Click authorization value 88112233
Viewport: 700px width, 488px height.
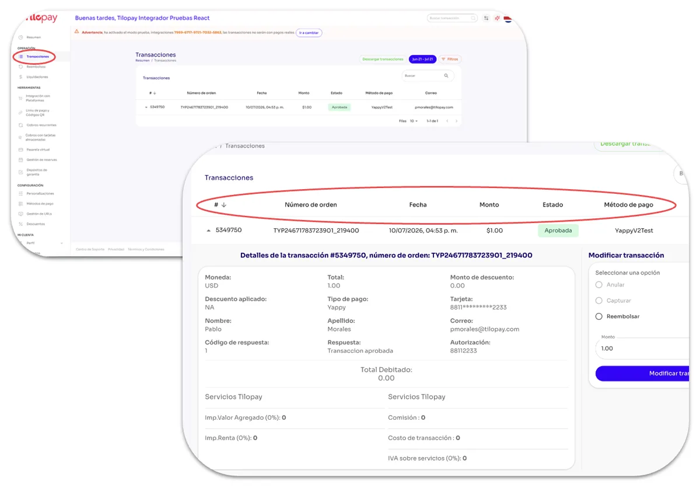pos(464,351)
